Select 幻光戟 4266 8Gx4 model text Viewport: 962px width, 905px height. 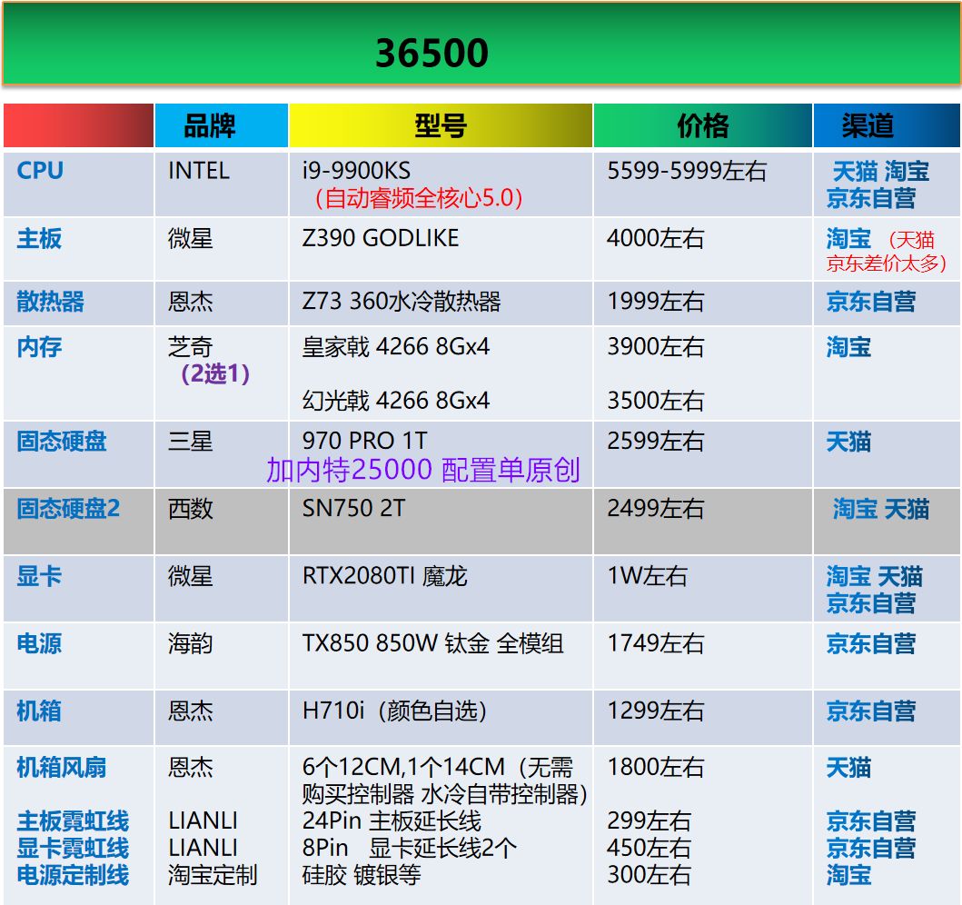click(396, 401)
